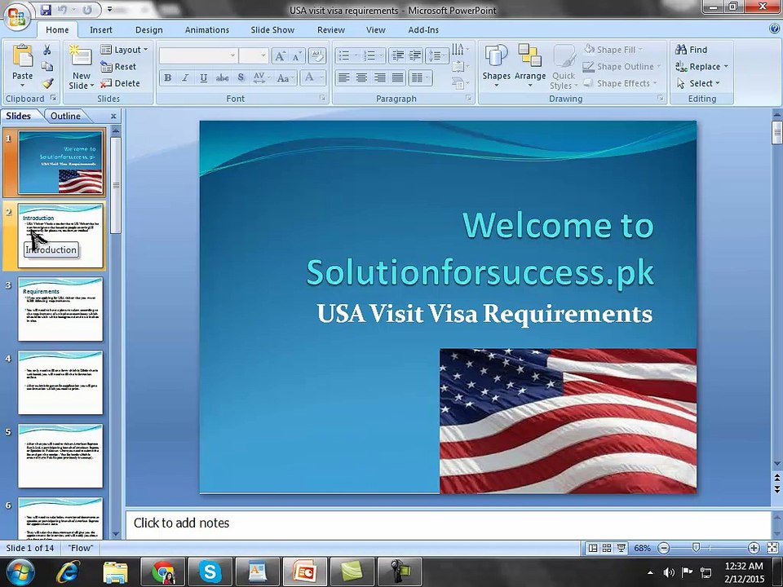
Task: Align text left
Action: [343, 77]
